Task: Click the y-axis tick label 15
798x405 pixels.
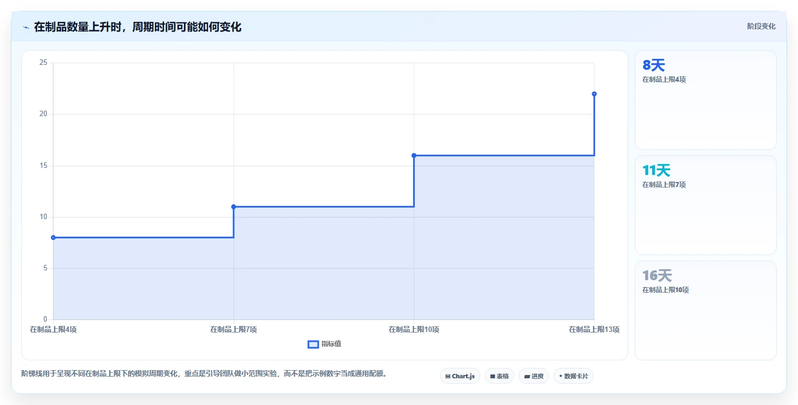Action: coord(44,166)
